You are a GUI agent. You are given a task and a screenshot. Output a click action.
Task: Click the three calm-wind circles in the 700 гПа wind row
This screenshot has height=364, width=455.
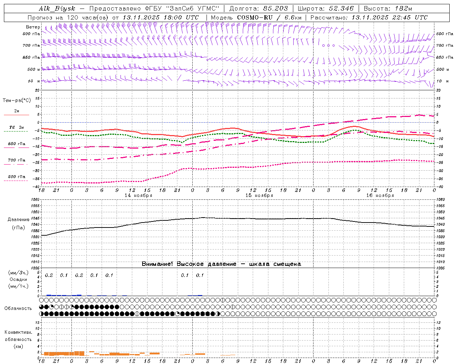coord(328,45)
